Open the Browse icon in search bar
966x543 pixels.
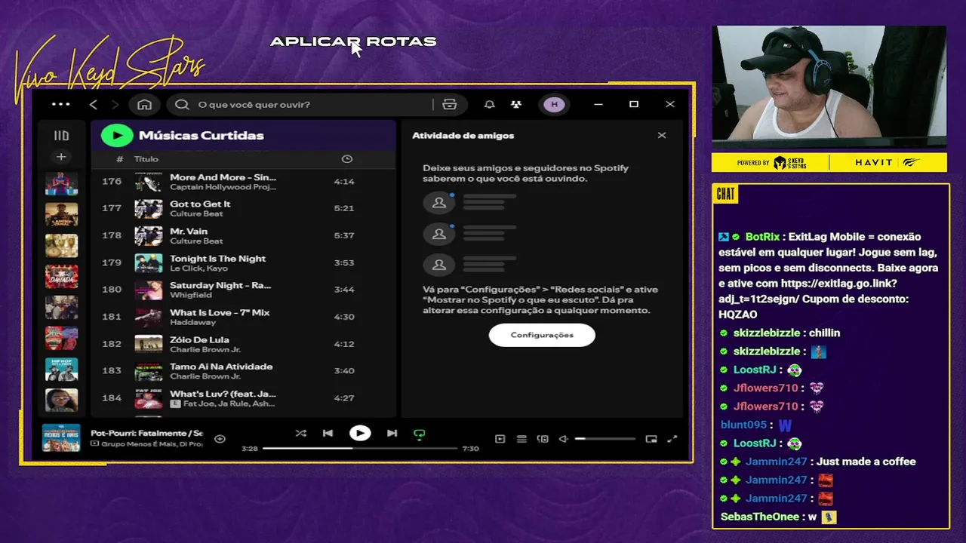450,104
